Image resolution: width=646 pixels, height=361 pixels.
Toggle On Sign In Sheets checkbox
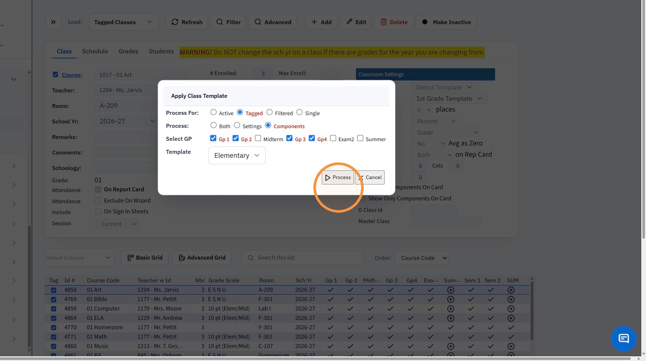pos(98,211)
